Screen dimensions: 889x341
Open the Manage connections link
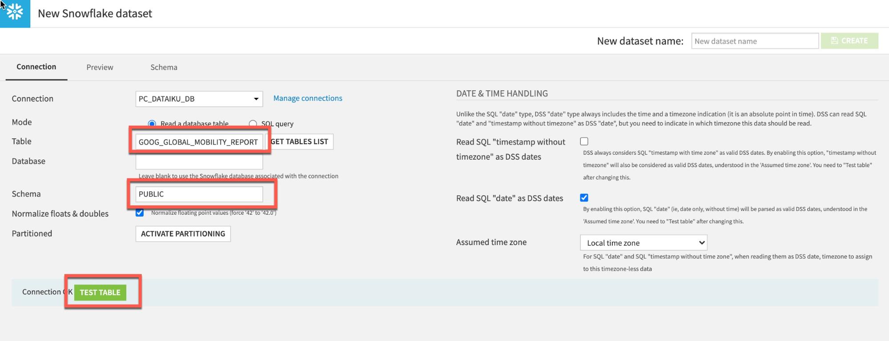[x=307, y=98]
